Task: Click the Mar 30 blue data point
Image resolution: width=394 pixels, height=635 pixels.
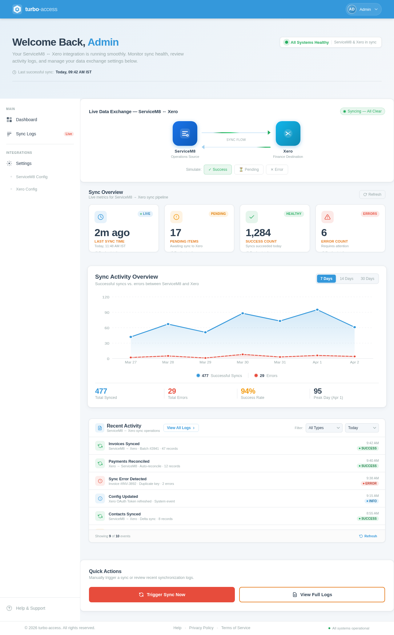Action: click(x=243, y=313)
